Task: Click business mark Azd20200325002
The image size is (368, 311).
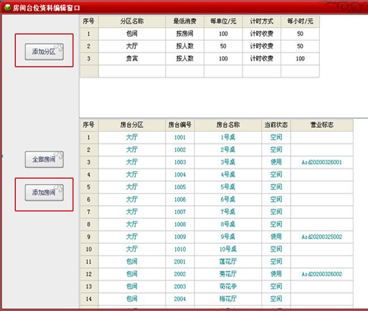Action: click(x=322, y=237)
